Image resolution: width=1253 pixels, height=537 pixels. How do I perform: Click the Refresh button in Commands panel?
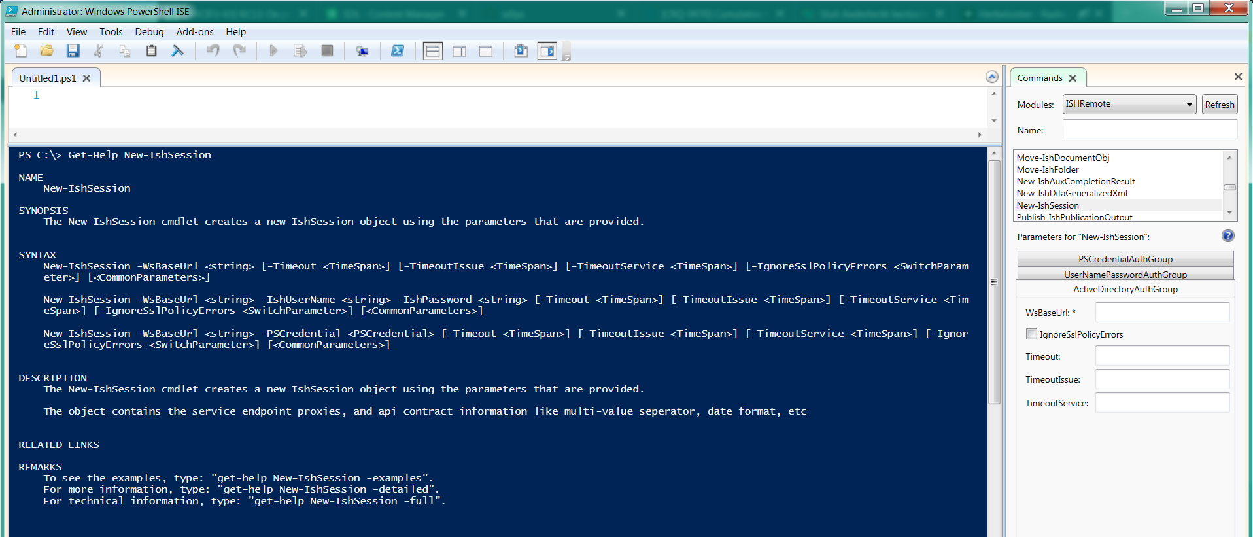(x=1219, y=105)
